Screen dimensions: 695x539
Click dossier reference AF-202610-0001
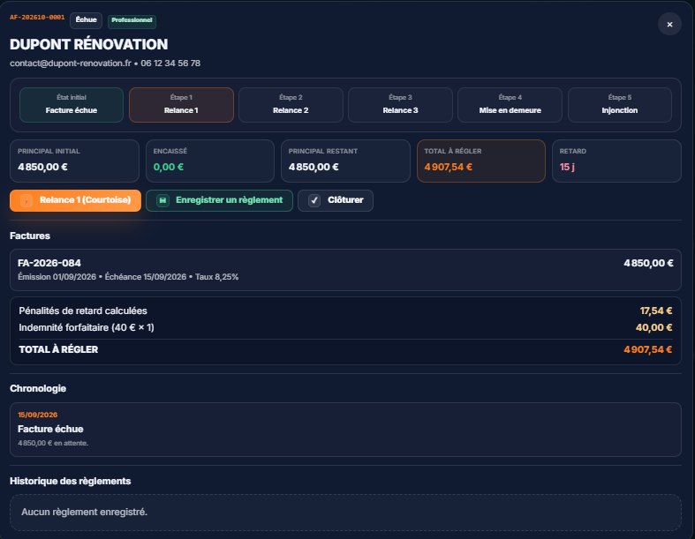pos(37,18)
